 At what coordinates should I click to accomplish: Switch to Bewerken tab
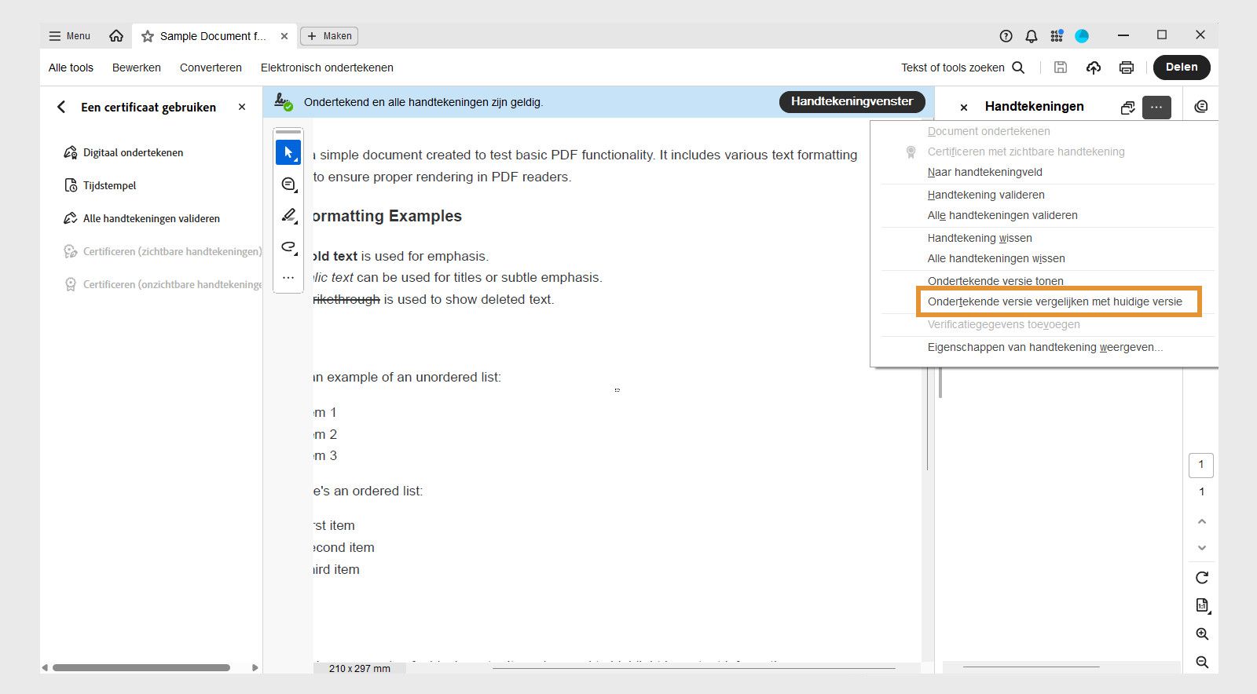point(137,68)
